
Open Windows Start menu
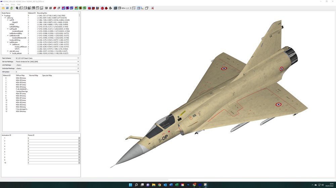[x=130, y=185]
